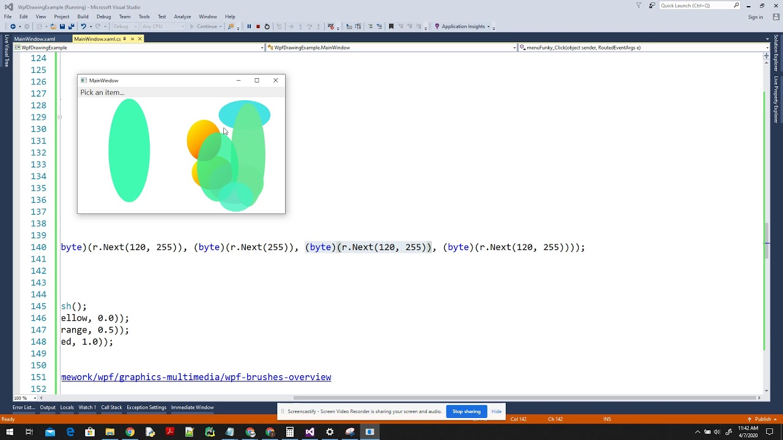
Task: Open the Error List panel tab
Action: click(24, 408)
